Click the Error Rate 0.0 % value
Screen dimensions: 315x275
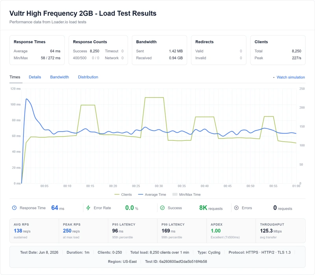pyautogui.click(x=132, y=208)
